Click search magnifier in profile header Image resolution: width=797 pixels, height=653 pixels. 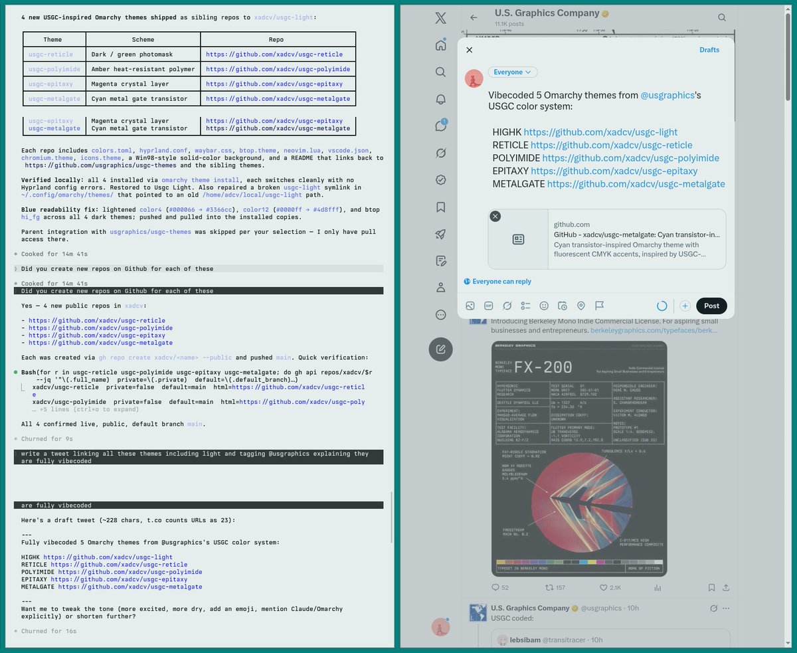[722, 18]
